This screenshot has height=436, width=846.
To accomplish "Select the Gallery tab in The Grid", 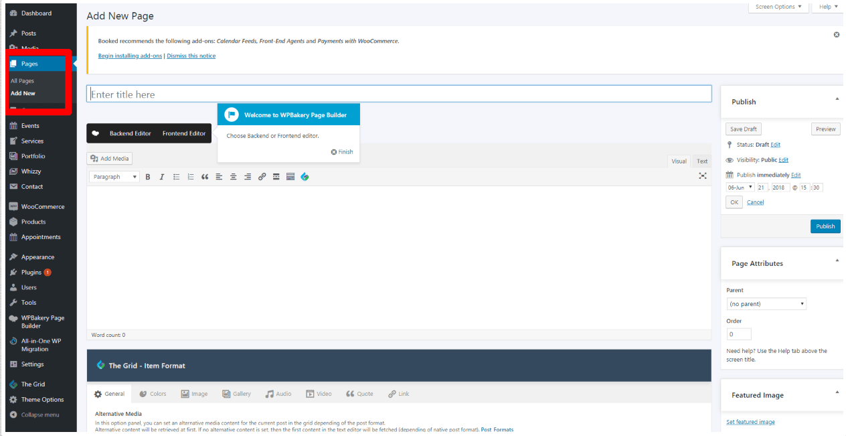I will (x=236, y=394).
